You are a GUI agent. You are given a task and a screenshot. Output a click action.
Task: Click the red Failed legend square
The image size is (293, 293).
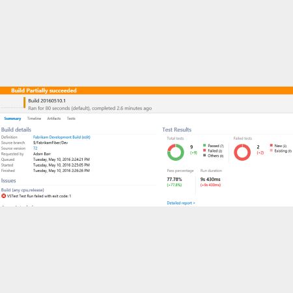(204, 150)
